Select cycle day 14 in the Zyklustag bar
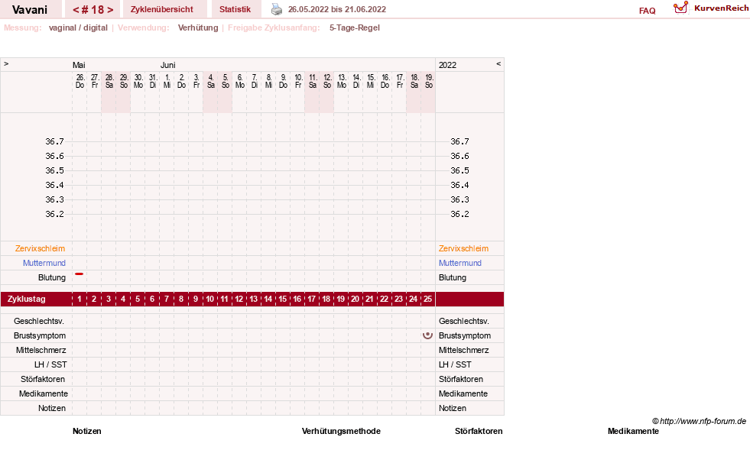Viewport: 750px width, 476px height. (268, 300)
